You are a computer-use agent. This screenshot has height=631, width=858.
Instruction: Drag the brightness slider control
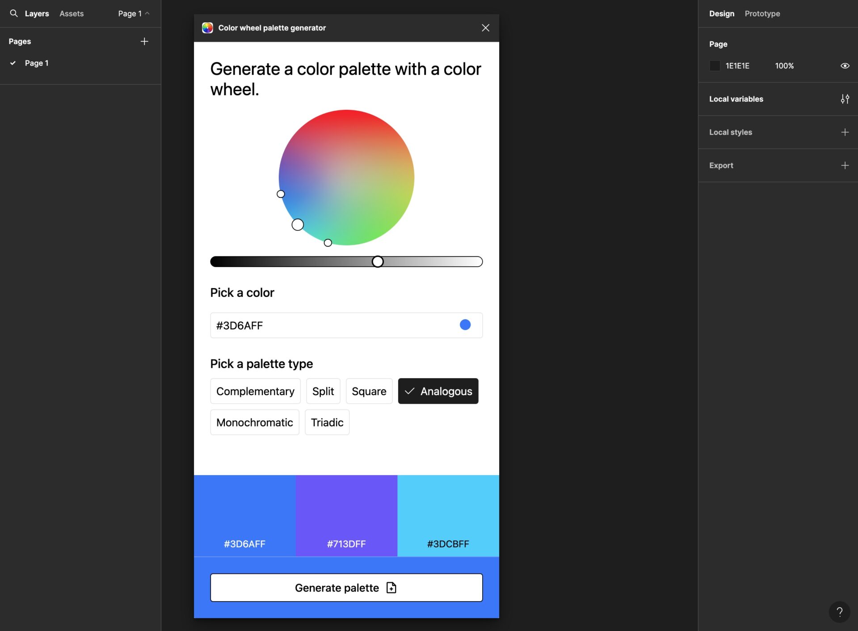click(x=378, y=262)
